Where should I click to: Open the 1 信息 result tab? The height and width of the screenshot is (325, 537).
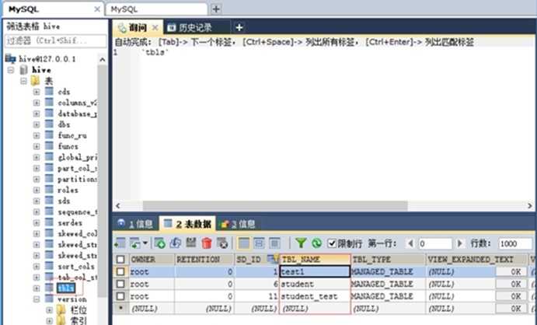[136, 224]
